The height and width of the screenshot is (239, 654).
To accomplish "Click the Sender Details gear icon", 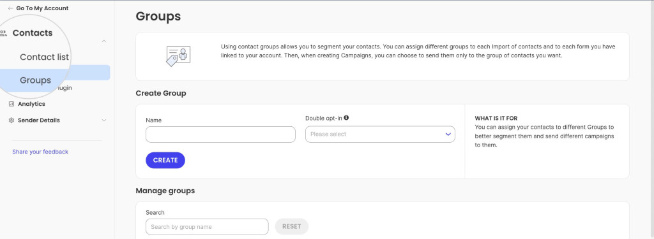I will tap(11, 120).
